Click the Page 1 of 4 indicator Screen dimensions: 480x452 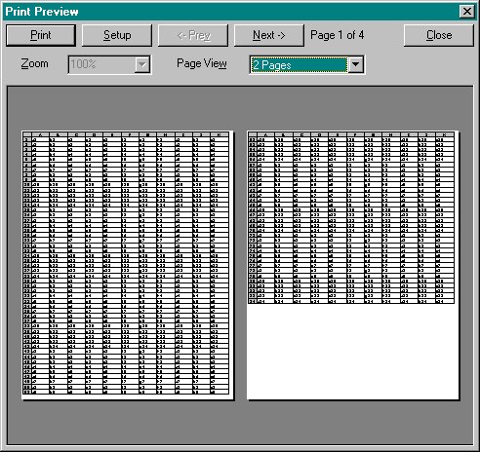point(337,35)
